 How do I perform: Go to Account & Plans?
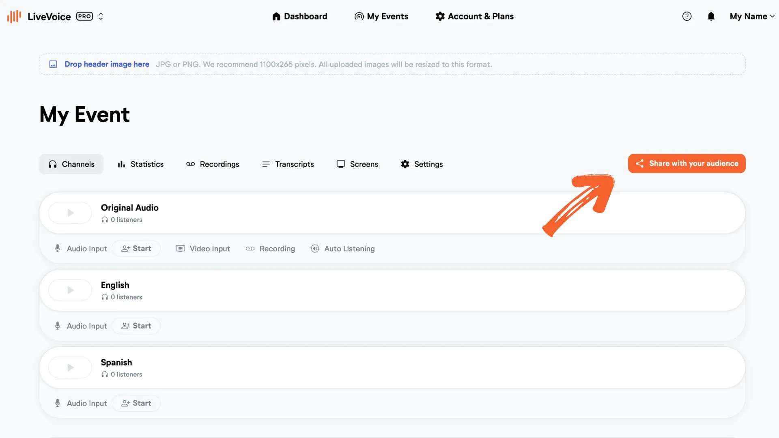tap(474, 16)
